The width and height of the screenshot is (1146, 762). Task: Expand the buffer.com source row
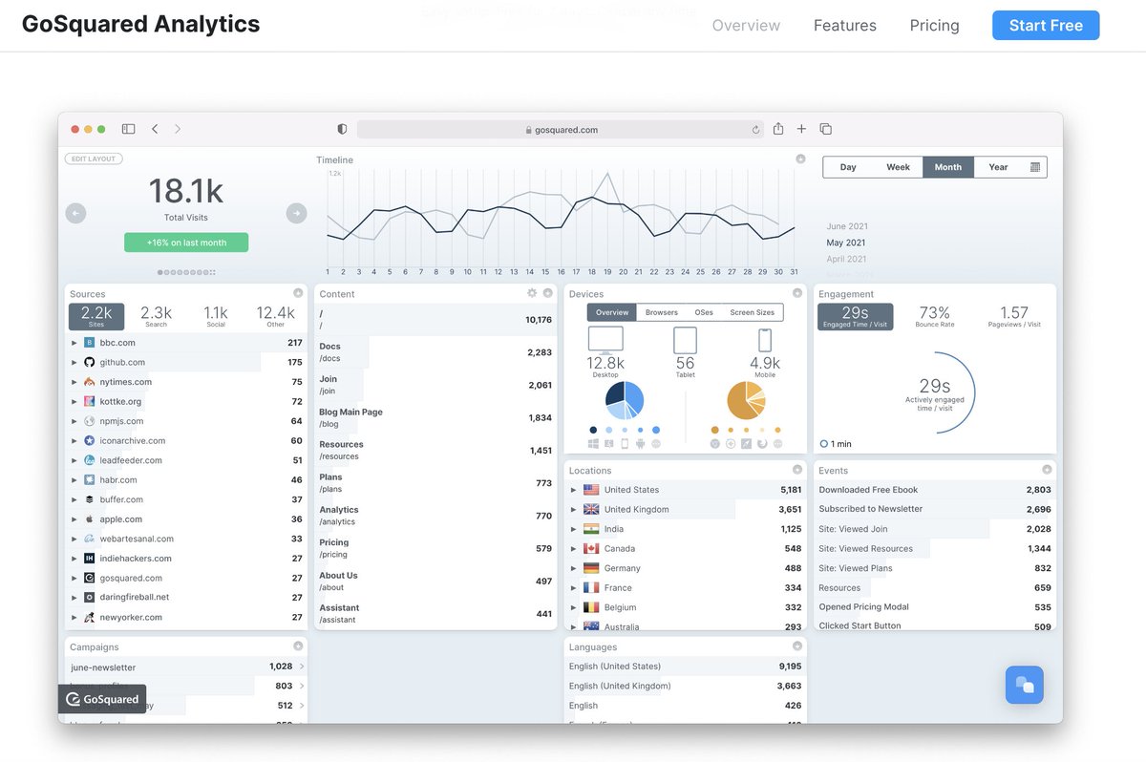pyautogui.click(x=74, y=499)
